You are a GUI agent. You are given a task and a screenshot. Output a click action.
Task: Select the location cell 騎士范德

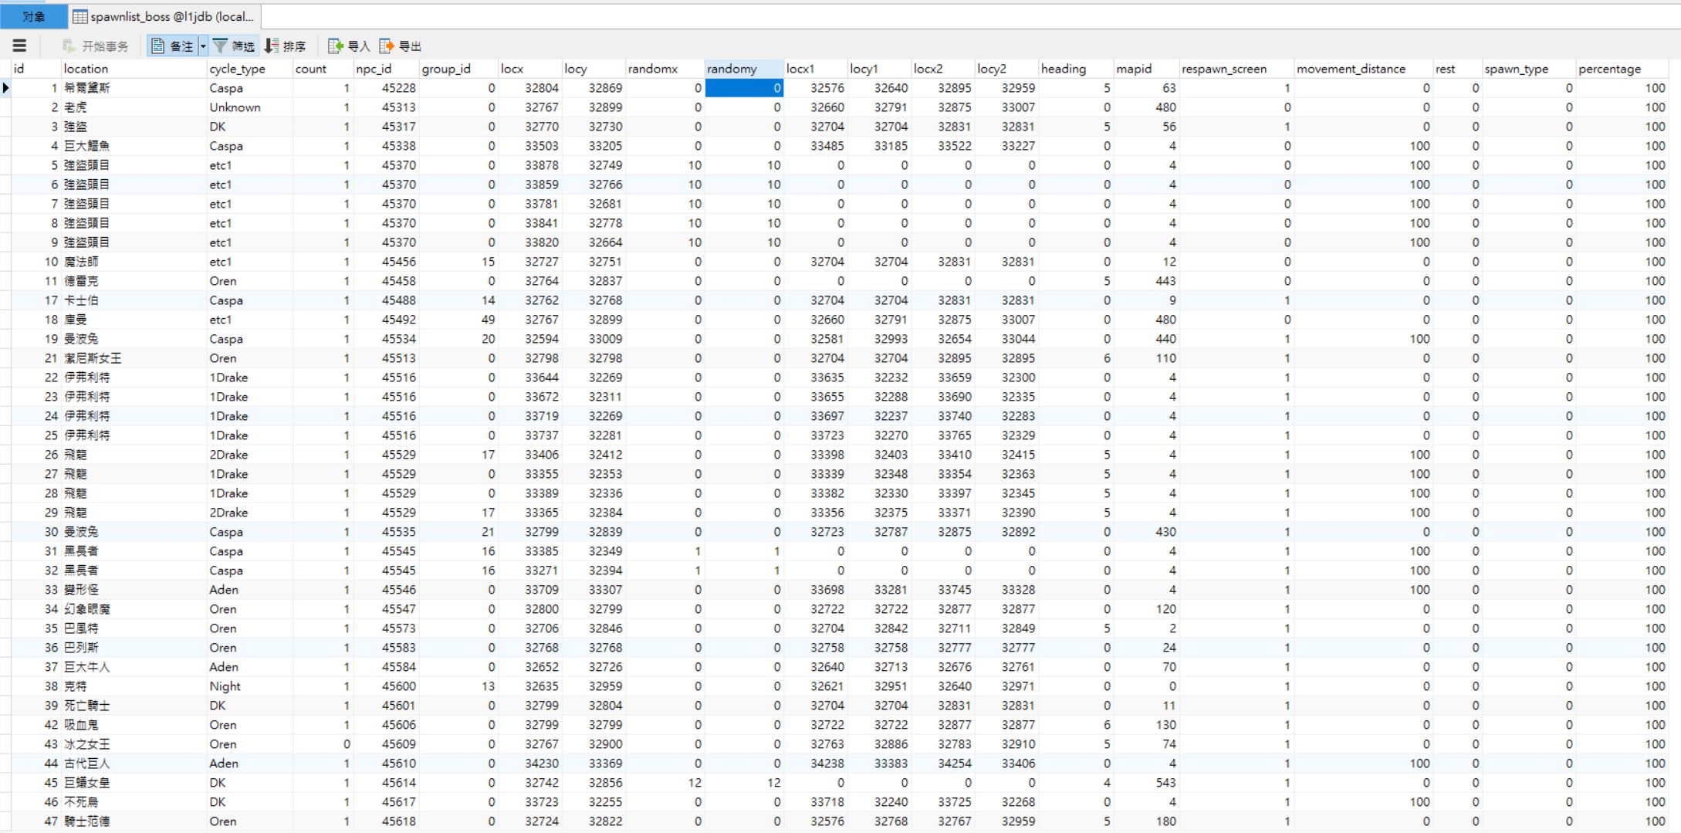[x=134, y=821]
